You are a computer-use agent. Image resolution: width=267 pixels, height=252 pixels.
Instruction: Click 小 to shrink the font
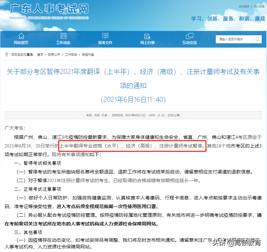click(x=159, y=115)
